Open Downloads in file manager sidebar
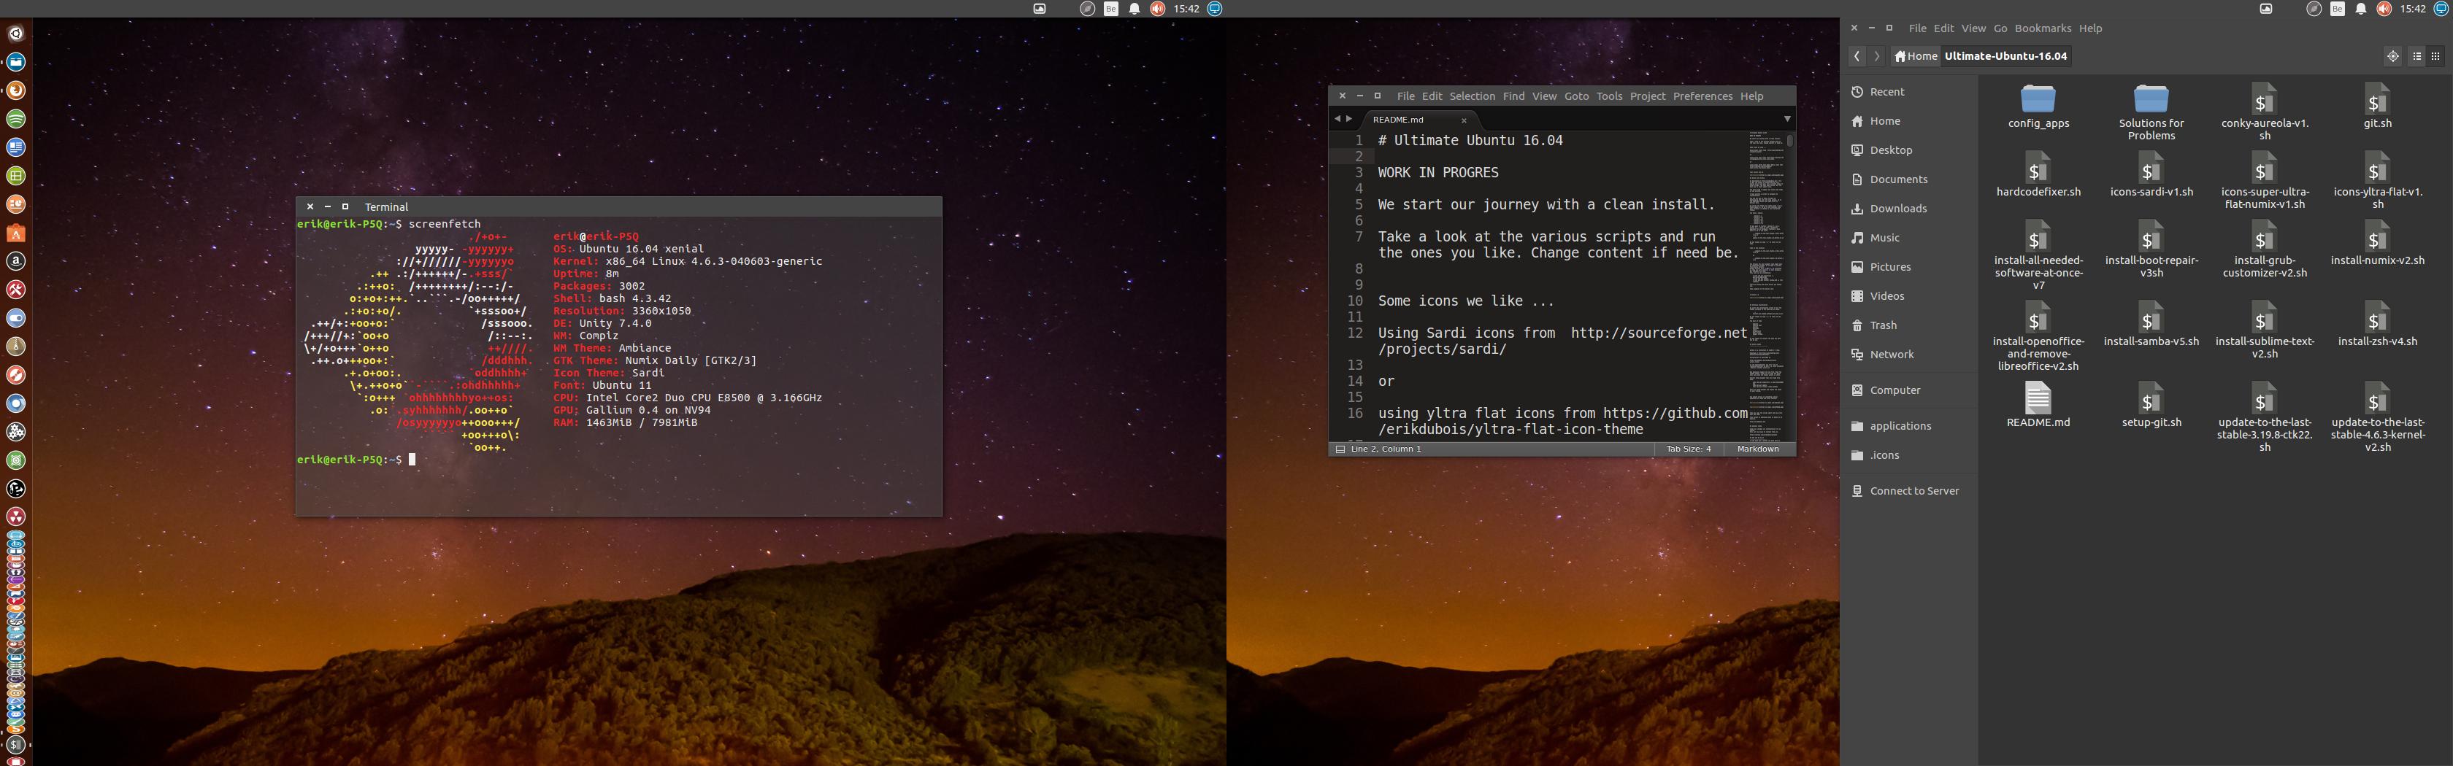Image resolution: width=2453 pixels, height=766 pixels. coord(1898,209)
